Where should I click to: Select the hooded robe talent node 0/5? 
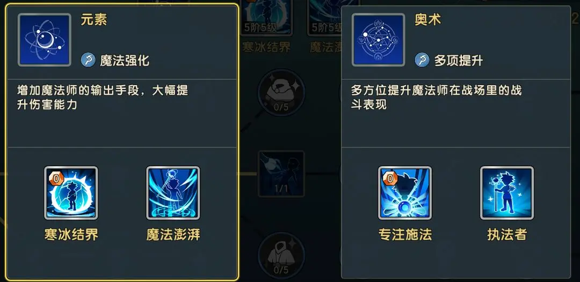click(281, 255)
